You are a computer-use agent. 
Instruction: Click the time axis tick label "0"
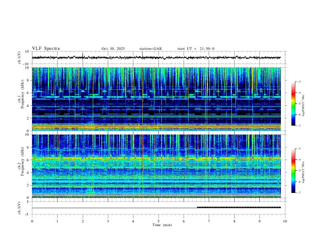pos(32,221)
